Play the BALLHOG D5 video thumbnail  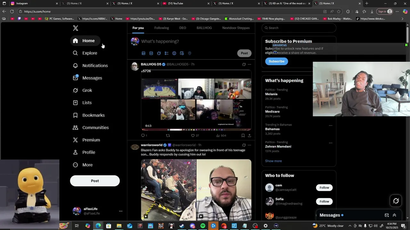click(196, 100)
